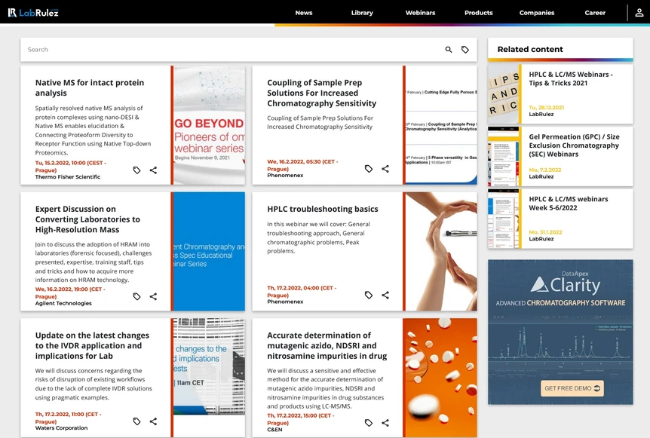Open the Webinars menu item
Viewport: 650px width, 438px height.
420,13
